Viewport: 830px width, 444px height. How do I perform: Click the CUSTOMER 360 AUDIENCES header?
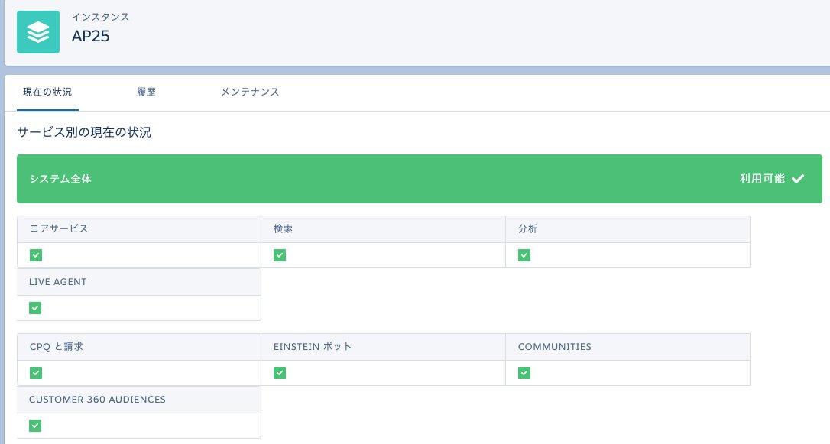[97, 400]
